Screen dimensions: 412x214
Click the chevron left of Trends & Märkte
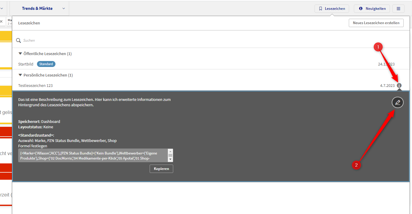point(1,9)
